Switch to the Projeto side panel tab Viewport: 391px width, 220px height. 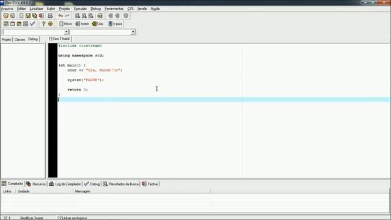(7, 39)
